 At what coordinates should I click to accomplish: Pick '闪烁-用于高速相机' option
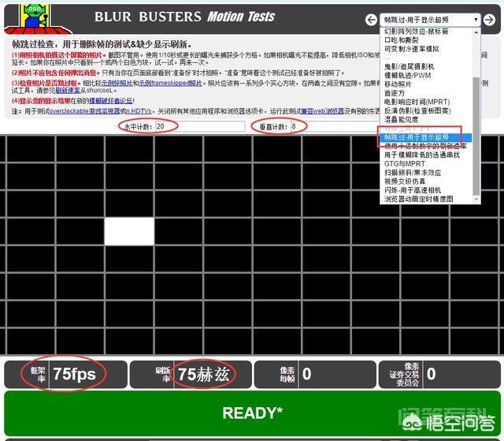tap(413, 190)
